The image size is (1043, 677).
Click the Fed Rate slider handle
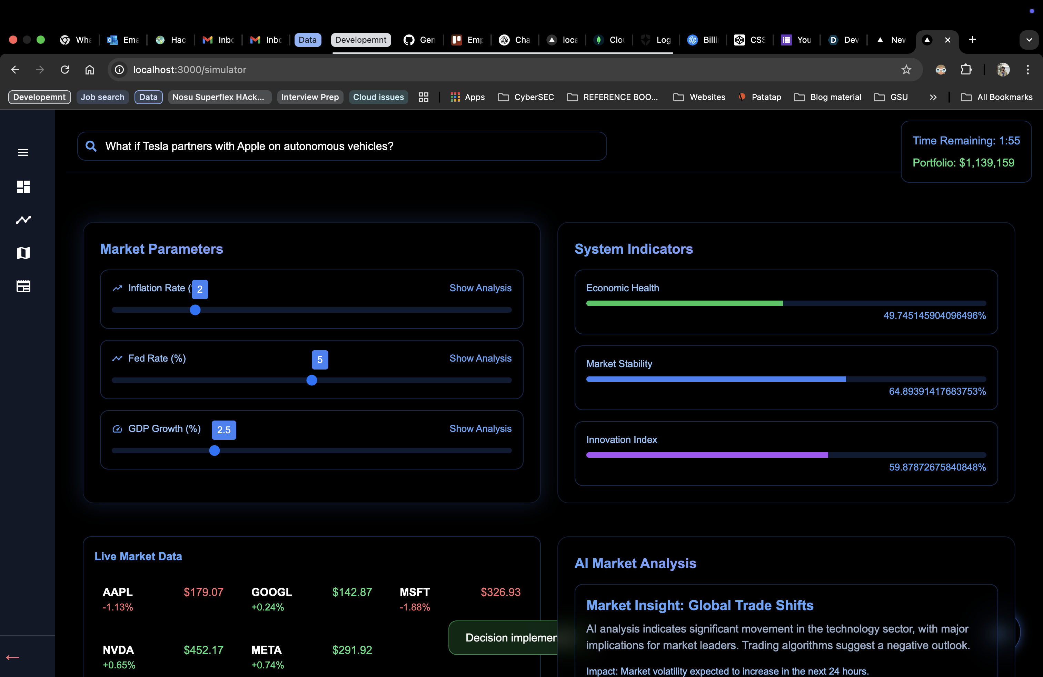311,380
